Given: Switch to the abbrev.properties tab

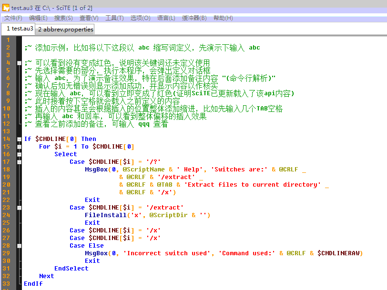Looking at the screenshot, I should click(x=66, y=30).
